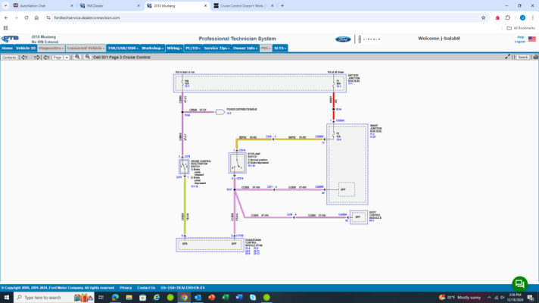The image size is (539, 303).
Task: Switch to the FMCDealer browser tab
Action: tap(110, 6)
